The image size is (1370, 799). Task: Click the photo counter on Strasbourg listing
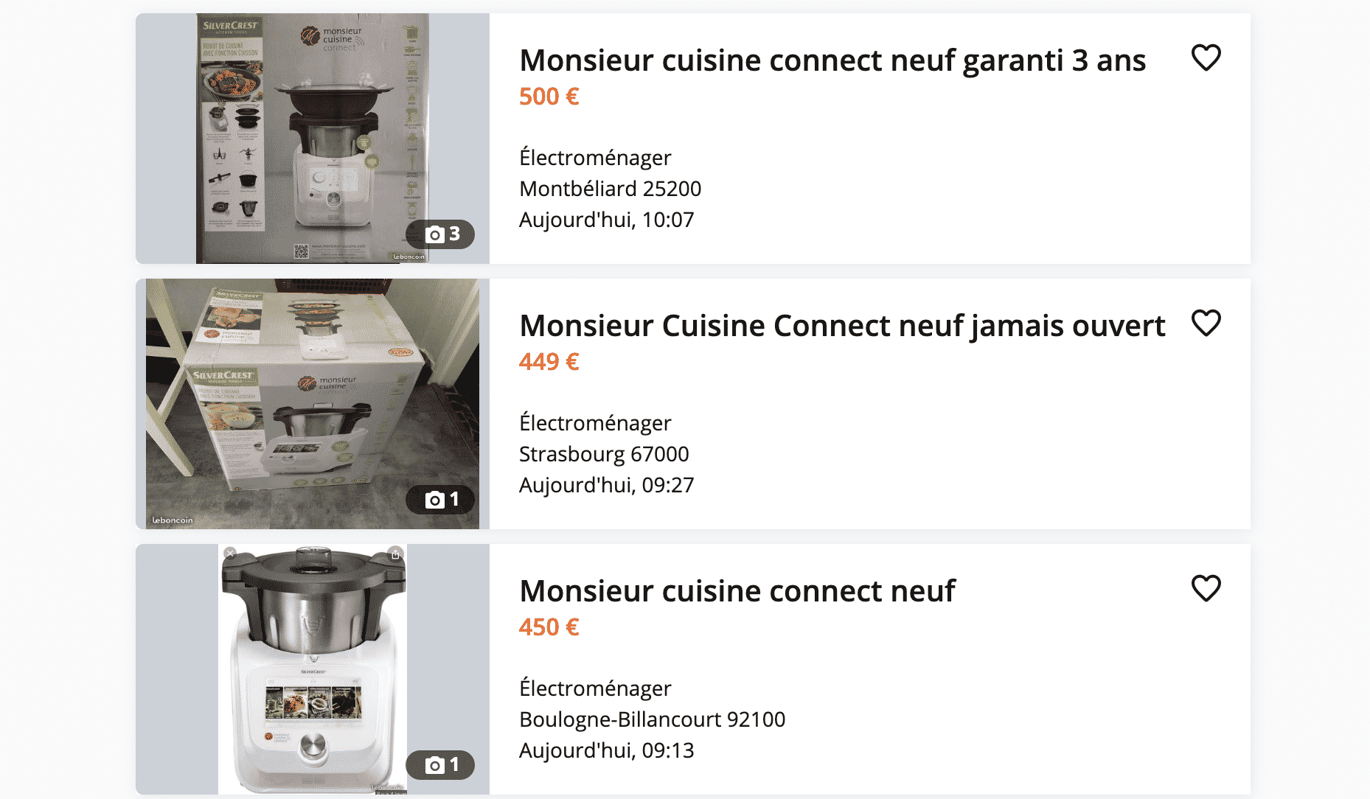[440, 500]
